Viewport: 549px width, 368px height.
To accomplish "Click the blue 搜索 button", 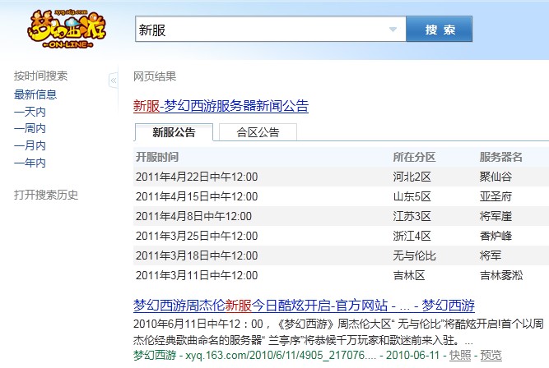I will 439,30.
